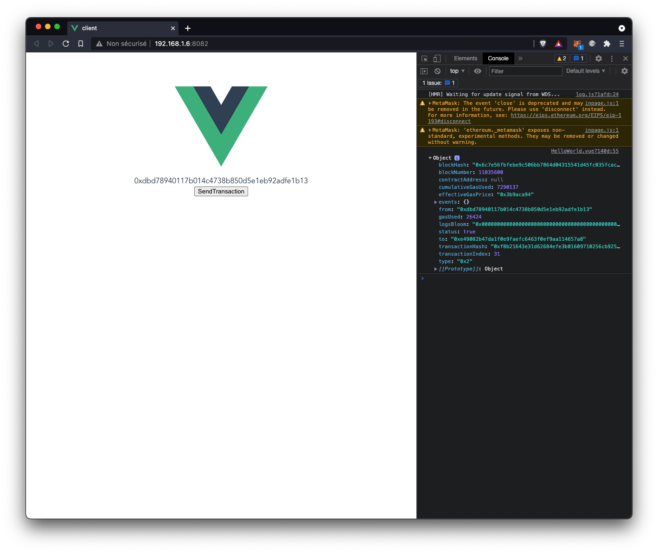Select the transactionIndex value 31
The width and height of the screenshot is (658, 553).
[497, 254]
